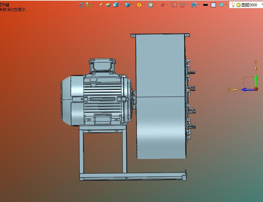Open the 图层0000 layer dropdown
Screen dimensions: 263x202
(x=262, y=5)
